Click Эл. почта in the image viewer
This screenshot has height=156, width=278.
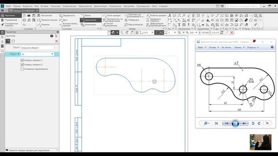pos(226,47)
